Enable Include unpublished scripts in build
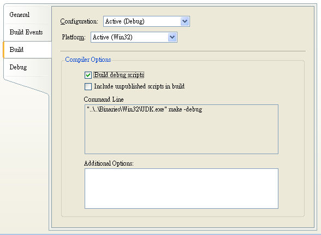This screenshot has height=235, width=321. [88, 86]
